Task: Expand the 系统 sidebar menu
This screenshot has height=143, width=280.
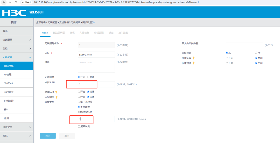Action: [16, 136]
